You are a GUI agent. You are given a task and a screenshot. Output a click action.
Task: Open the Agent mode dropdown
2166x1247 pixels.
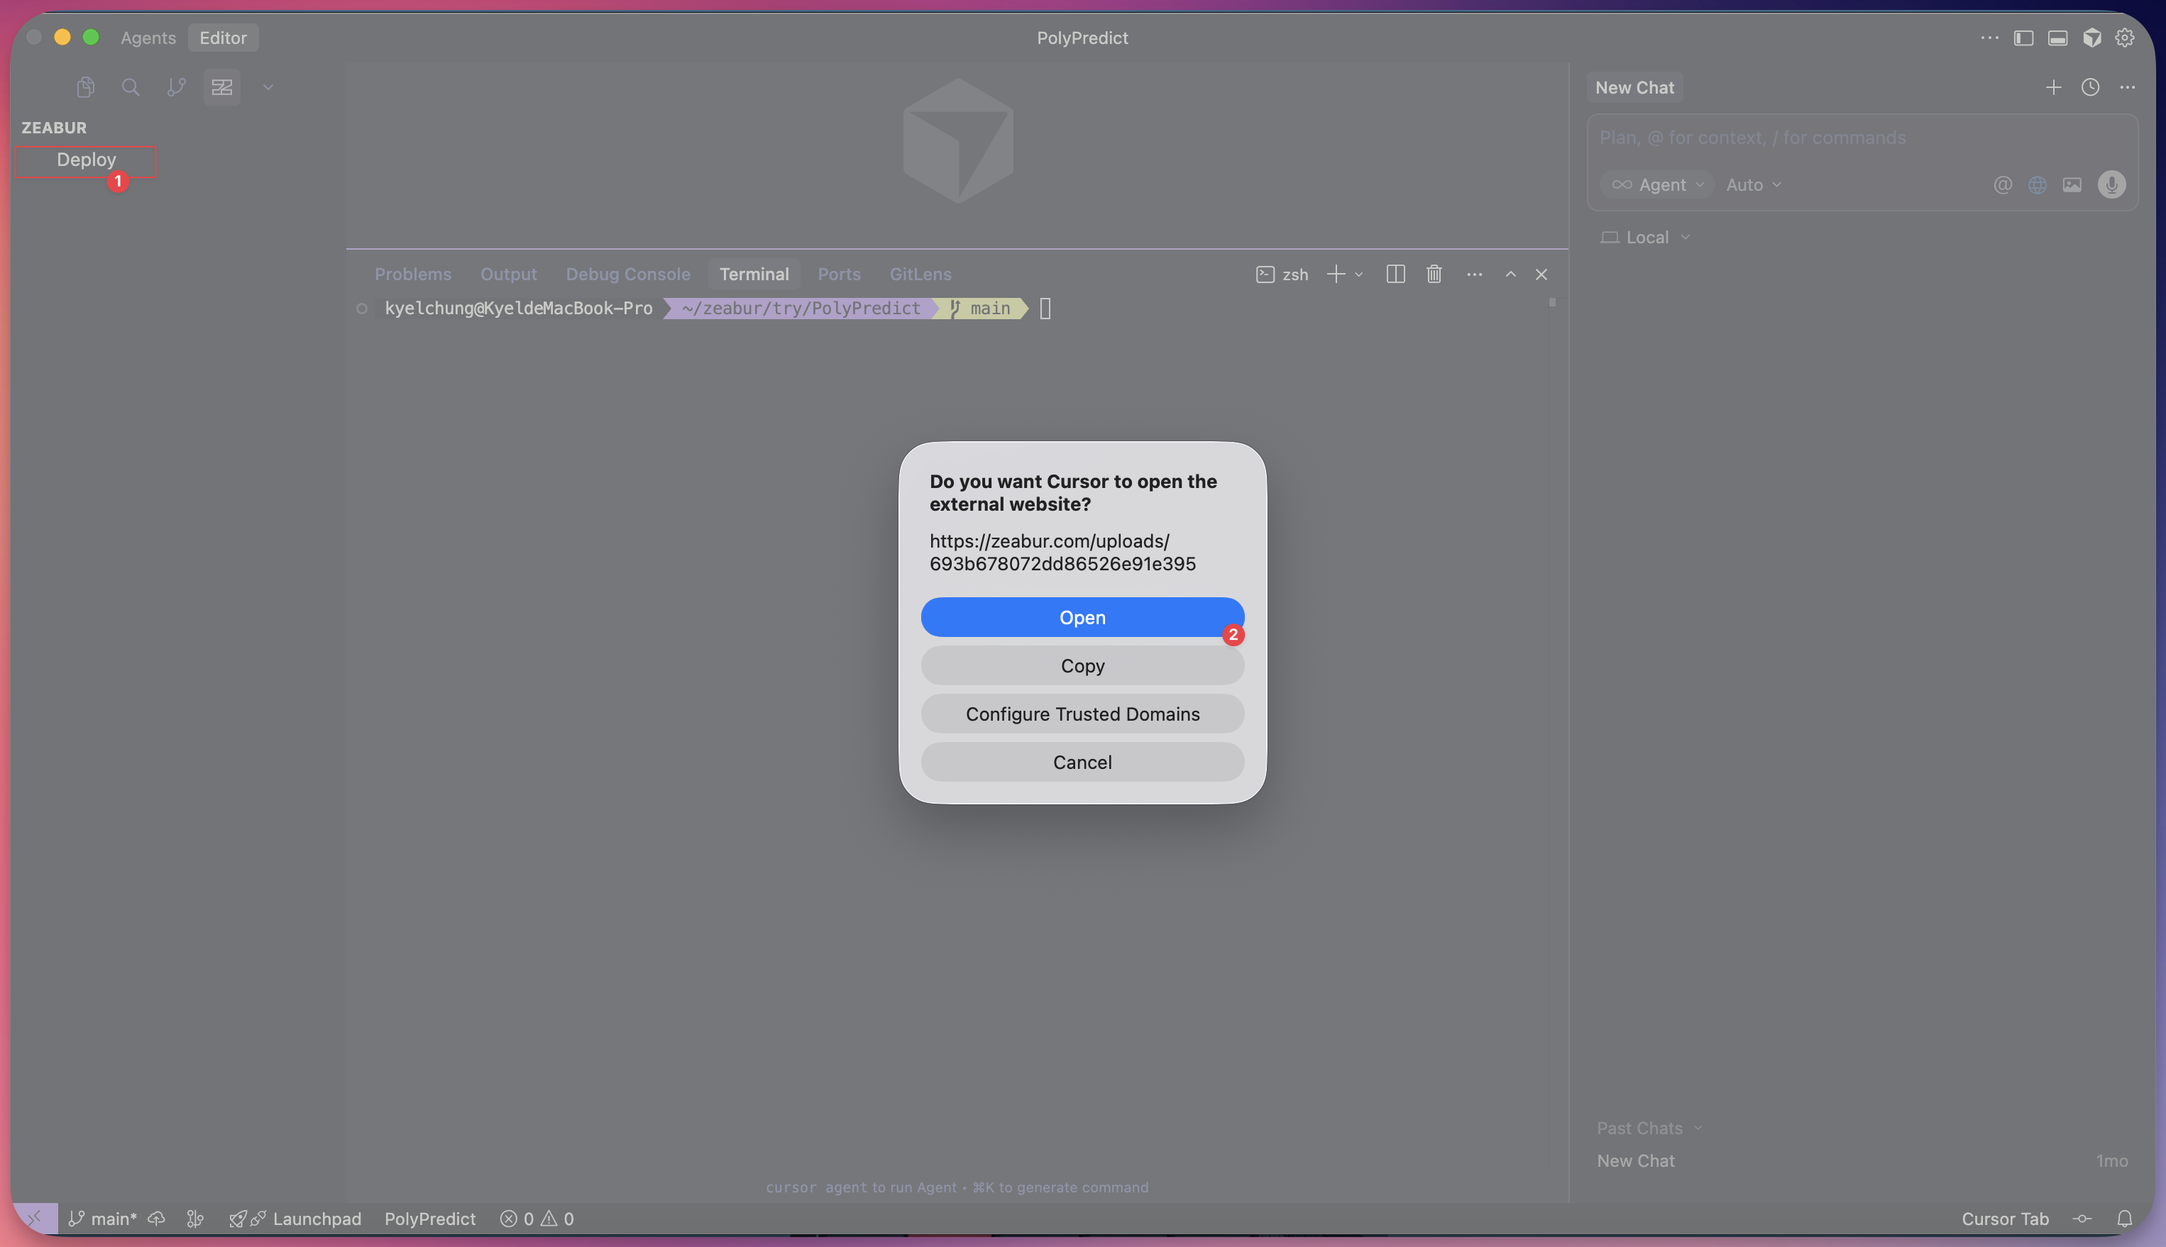click(x=1657, y=185)
